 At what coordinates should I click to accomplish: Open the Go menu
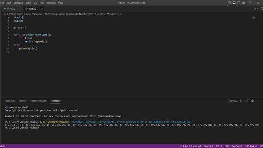point(35,3)
